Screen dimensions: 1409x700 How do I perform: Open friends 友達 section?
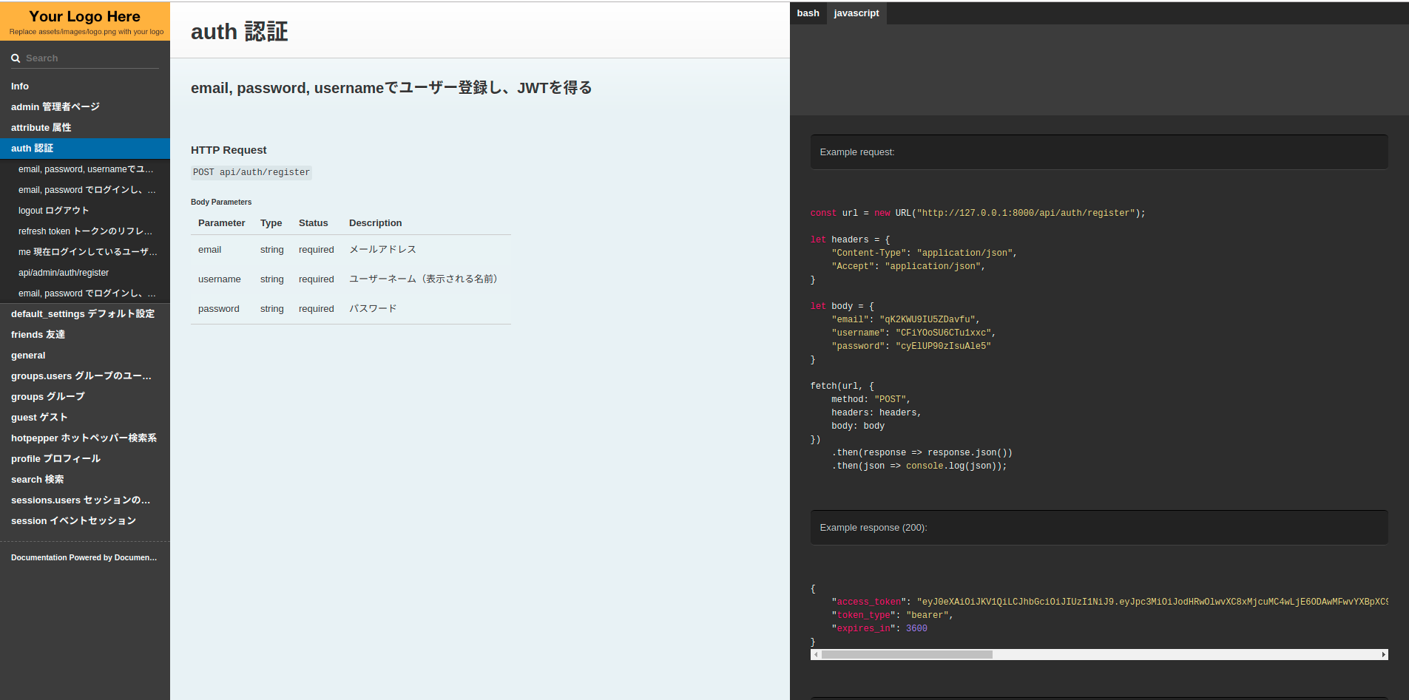click(38, 335)
